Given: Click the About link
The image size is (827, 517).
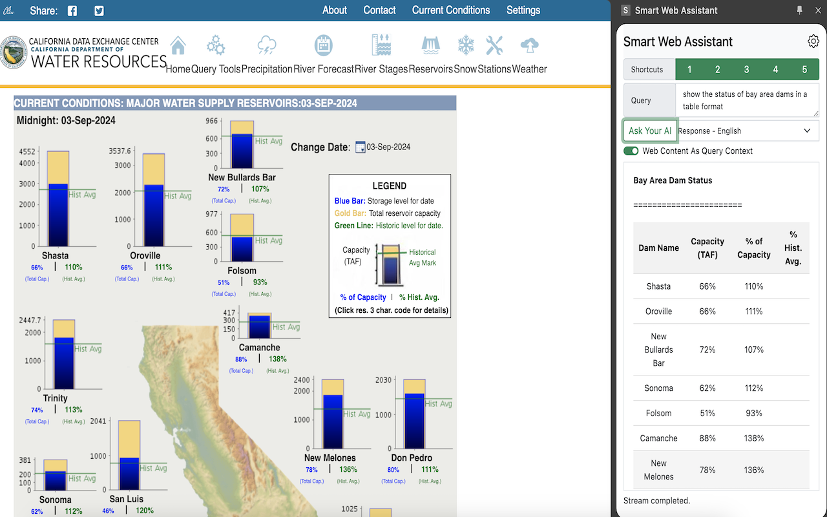Looking at the screenshot, I should (x=335, y=10).
